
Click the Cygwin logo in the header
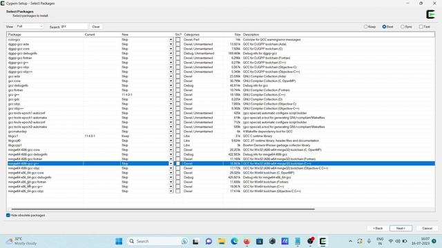[431, 14]
